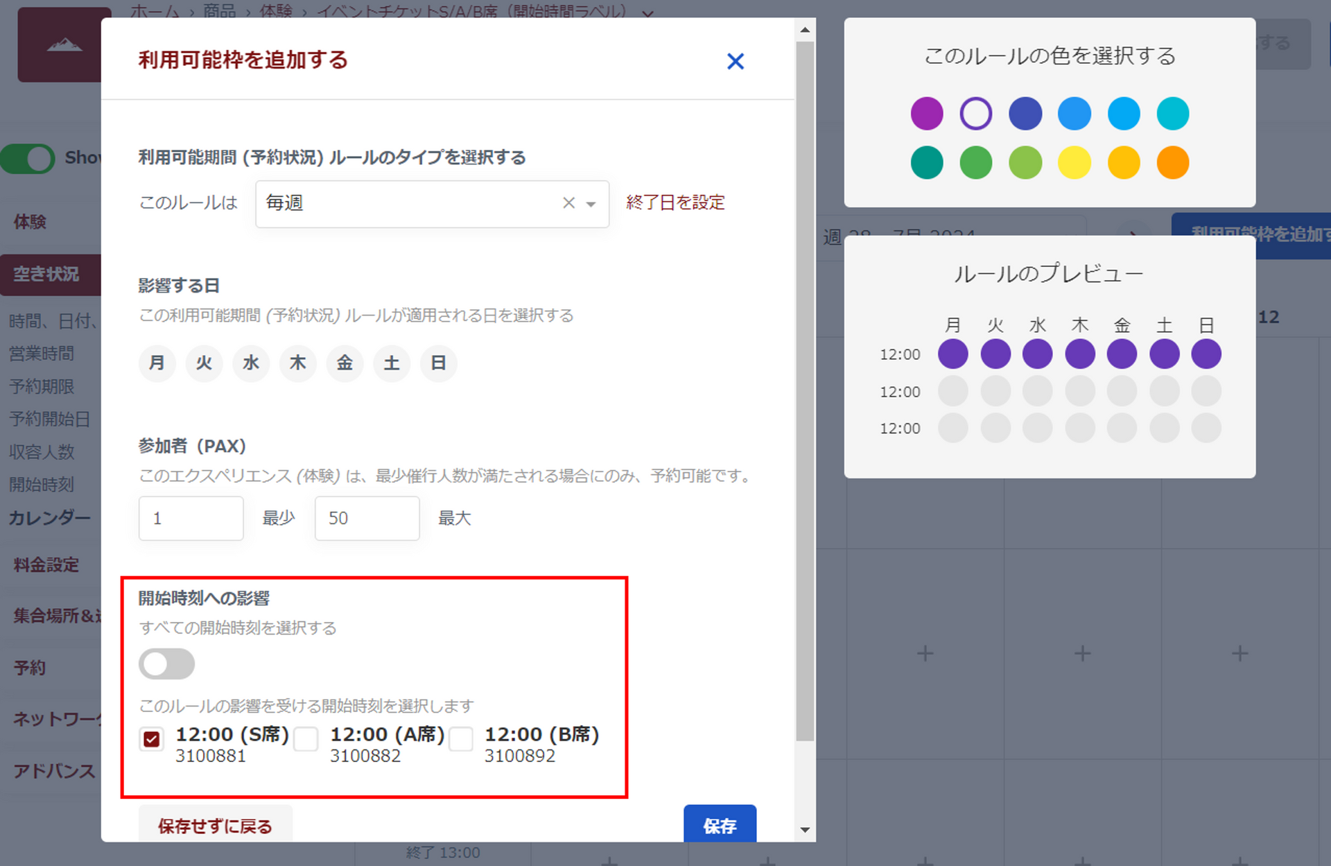1331x866 pixels.
Task: Select Wednesday 水 day circle
Action: (251, 363)
